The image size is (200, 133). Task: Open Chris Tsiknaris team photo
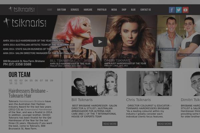pyautogui.click(x=149, y=83)
